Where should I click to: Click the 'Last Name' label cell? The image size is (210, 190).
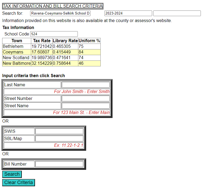point(32,85)
